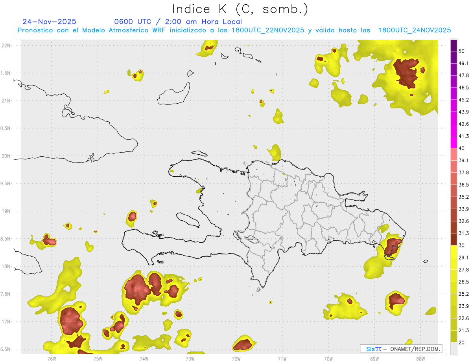This screenshot has height=364, width=472.
Task: Click the '68W' longitude label
Action: (x=420, y=359)
